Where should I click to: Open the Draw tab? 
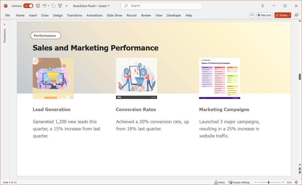(x=45, y=15)
